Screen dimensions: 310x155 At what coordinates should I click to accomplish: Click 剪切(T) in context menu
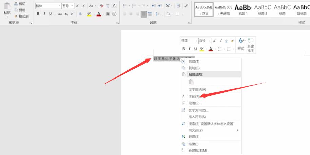tap(210, 62)
